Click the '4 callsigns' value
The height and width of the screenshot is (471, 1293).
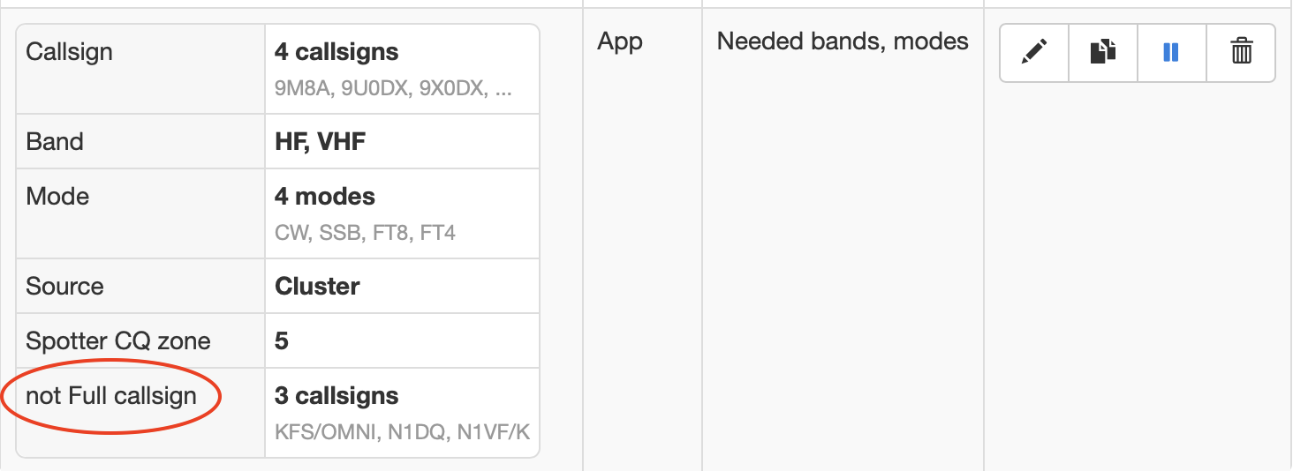pos(336,52)
